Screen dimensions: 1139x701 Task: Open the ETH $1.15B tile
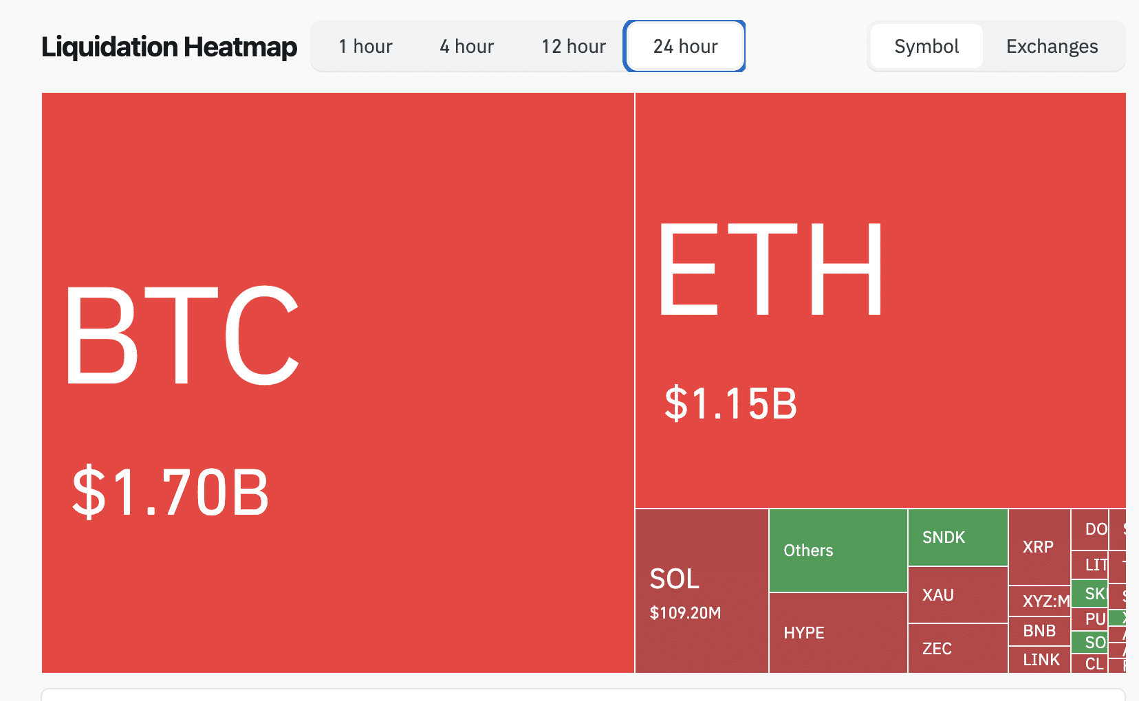880,300
